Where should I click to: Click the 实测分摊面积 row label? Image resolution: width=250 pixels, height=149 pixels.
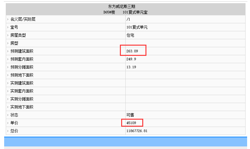point(22,99)
